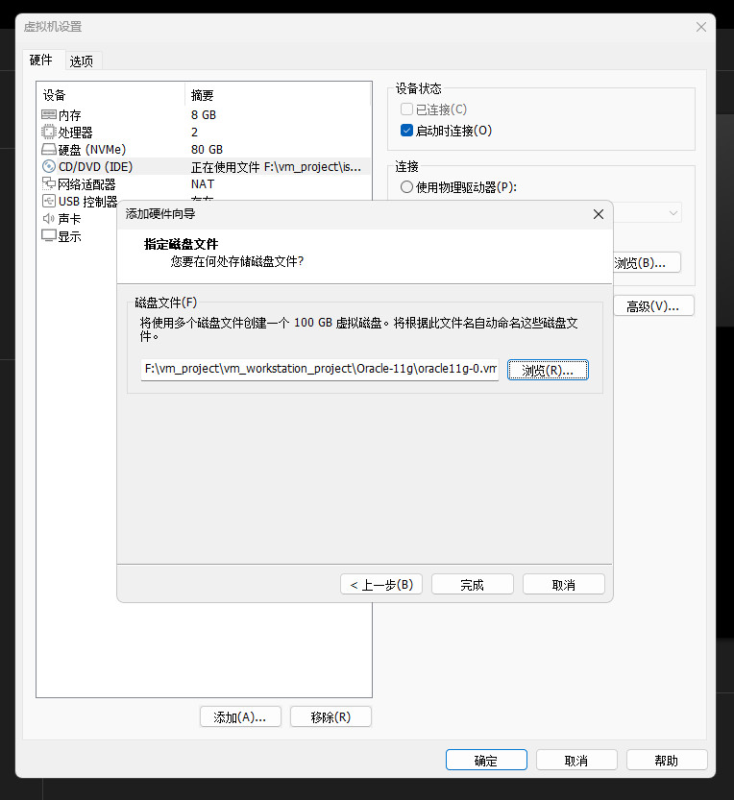Select the USB controller (USB 控制器) icon

coord(49,202)
